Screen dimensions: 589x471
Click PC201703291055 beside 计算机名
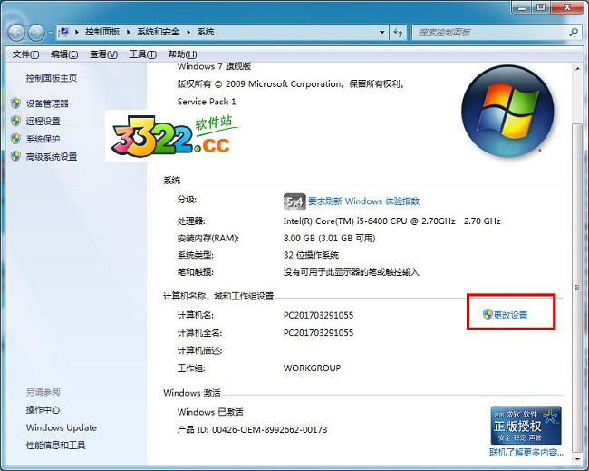pyautogui.click(x=318, y=315)
